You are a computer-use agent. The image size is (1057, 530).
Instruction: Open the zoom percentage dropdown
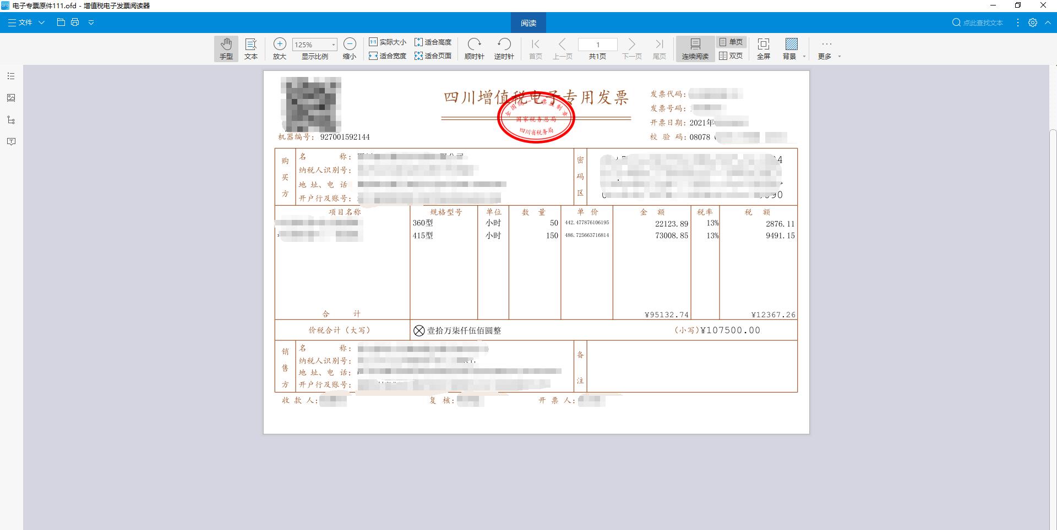click(x=333, y=45)
